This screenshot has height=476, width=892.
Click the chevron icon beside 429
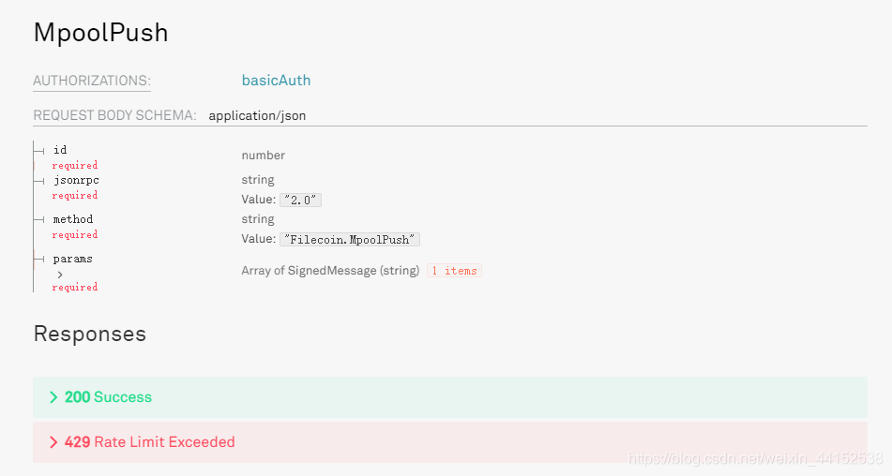pos(53,442)
